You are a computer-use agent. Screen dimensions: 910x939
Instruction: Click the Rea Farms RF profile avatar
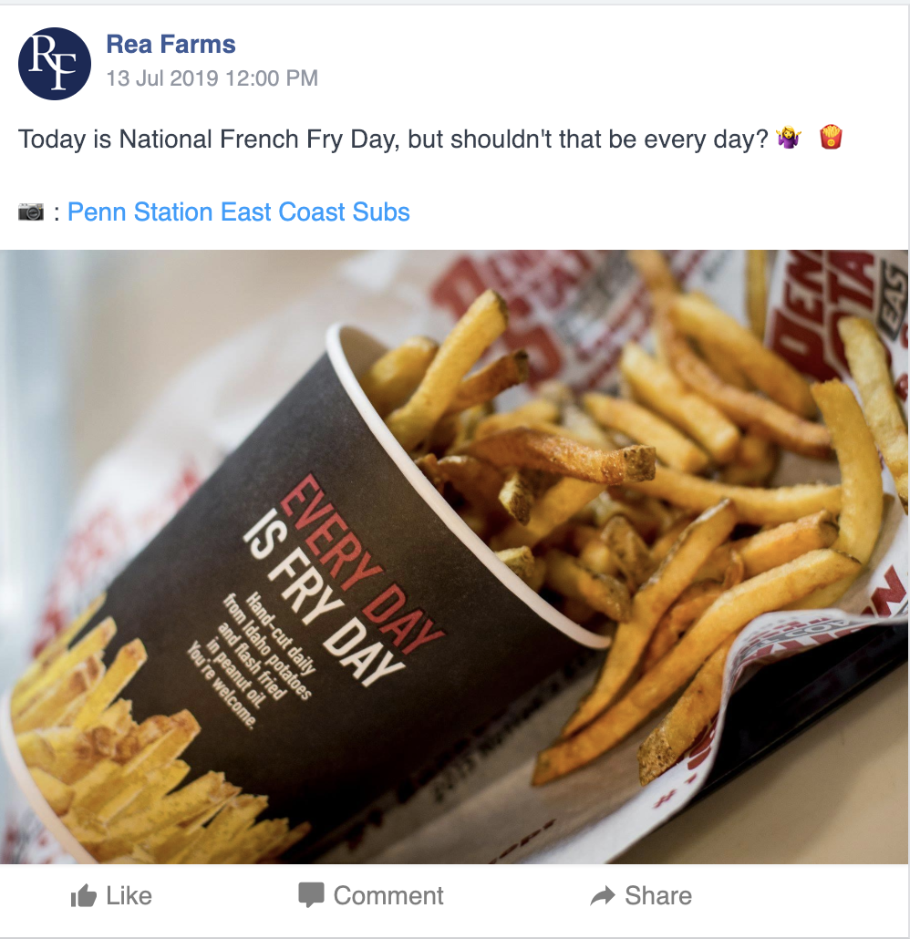pos(55,64)
